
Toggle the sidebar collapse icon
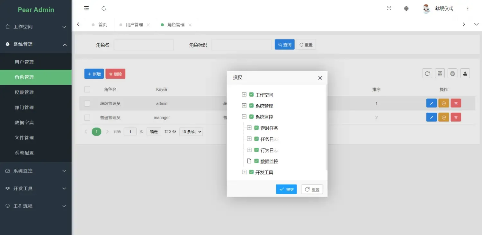point(86,8)
